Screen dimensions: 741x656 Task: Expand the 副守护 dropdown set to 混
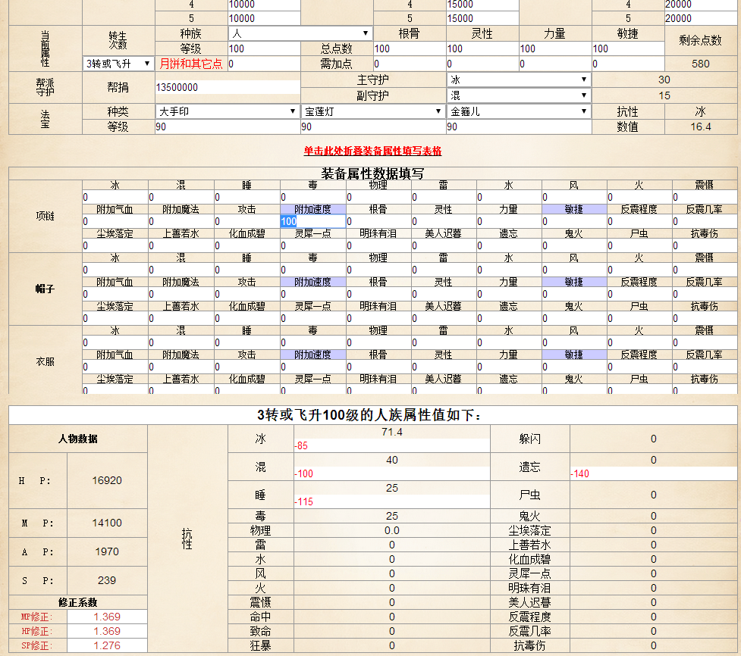519,95
